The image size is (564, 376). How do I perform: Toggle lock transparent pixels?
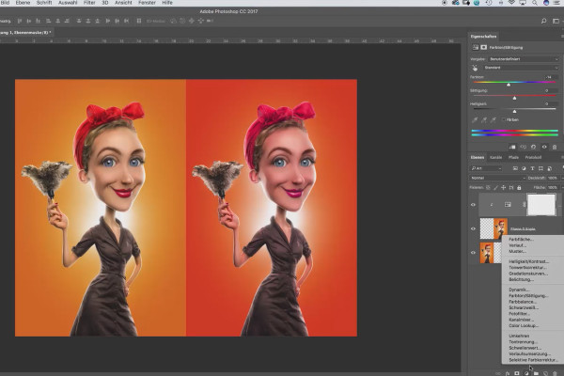(x=488, y=187)
